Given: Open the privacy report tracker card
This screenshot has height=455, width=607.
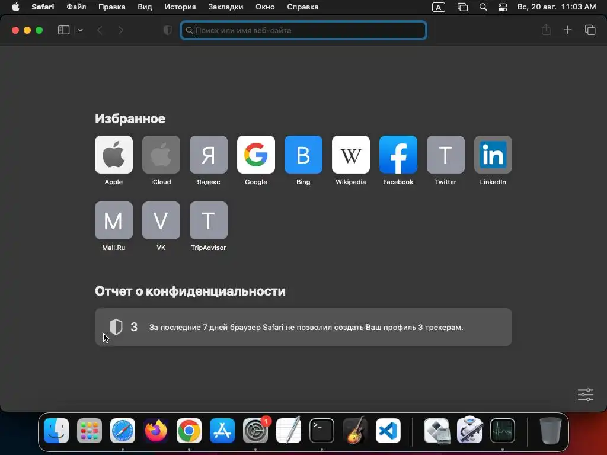Looking at the screenshot, I should [x=303, y=327].
